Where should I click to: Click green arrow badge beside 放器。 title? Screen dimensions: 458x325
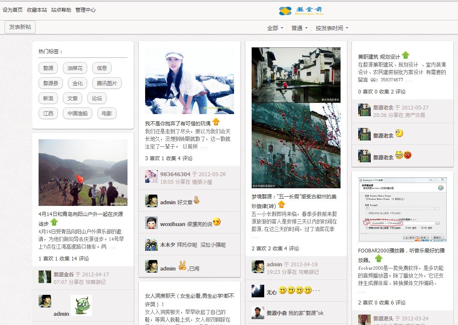tap(379, 258)
